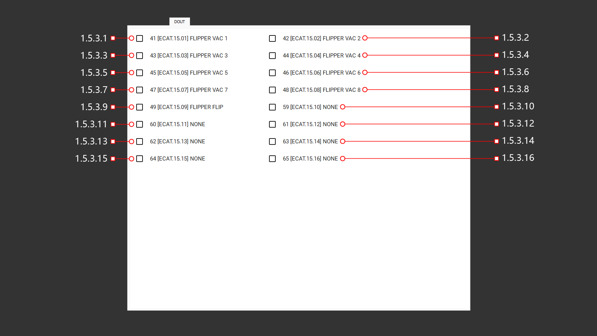
Task: Click the 48 [ECAT.15.08] FLIPPER VAC 8 label
Action: [321, 90]
